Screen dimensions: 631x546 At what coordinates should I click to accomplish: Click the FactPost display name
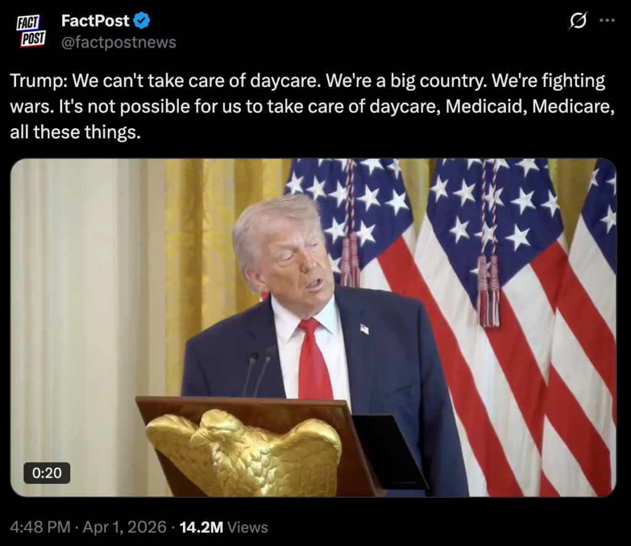tap(96, 20)
